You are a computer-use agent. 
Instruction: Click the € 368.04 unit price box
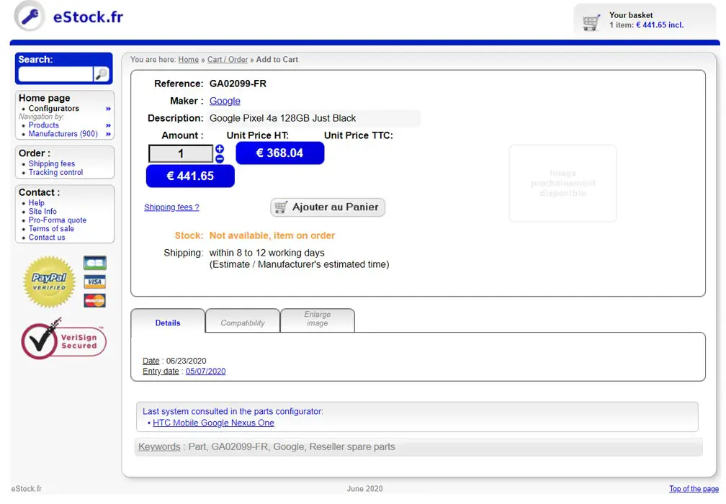[x=279, y=153]
